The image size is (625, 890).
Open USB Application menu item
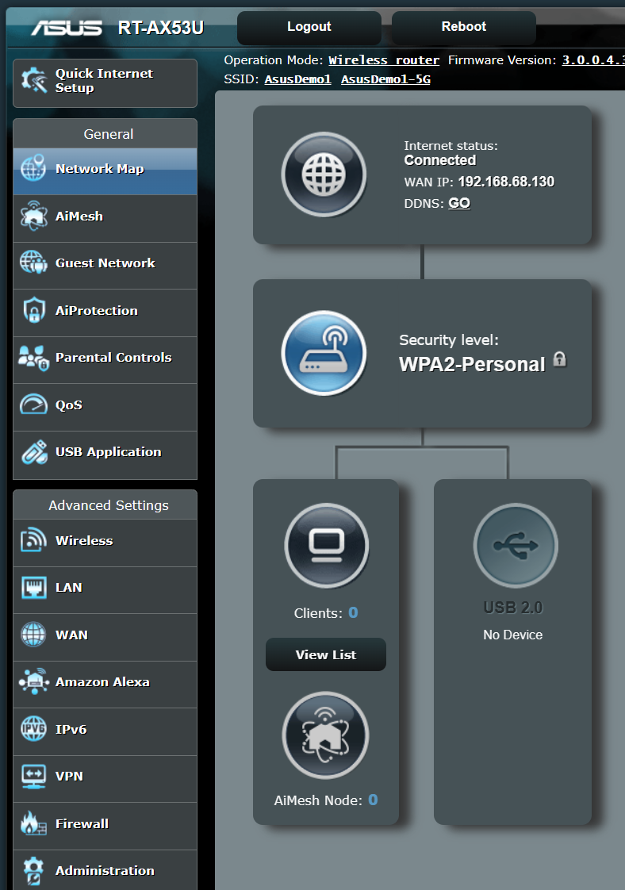105,455
